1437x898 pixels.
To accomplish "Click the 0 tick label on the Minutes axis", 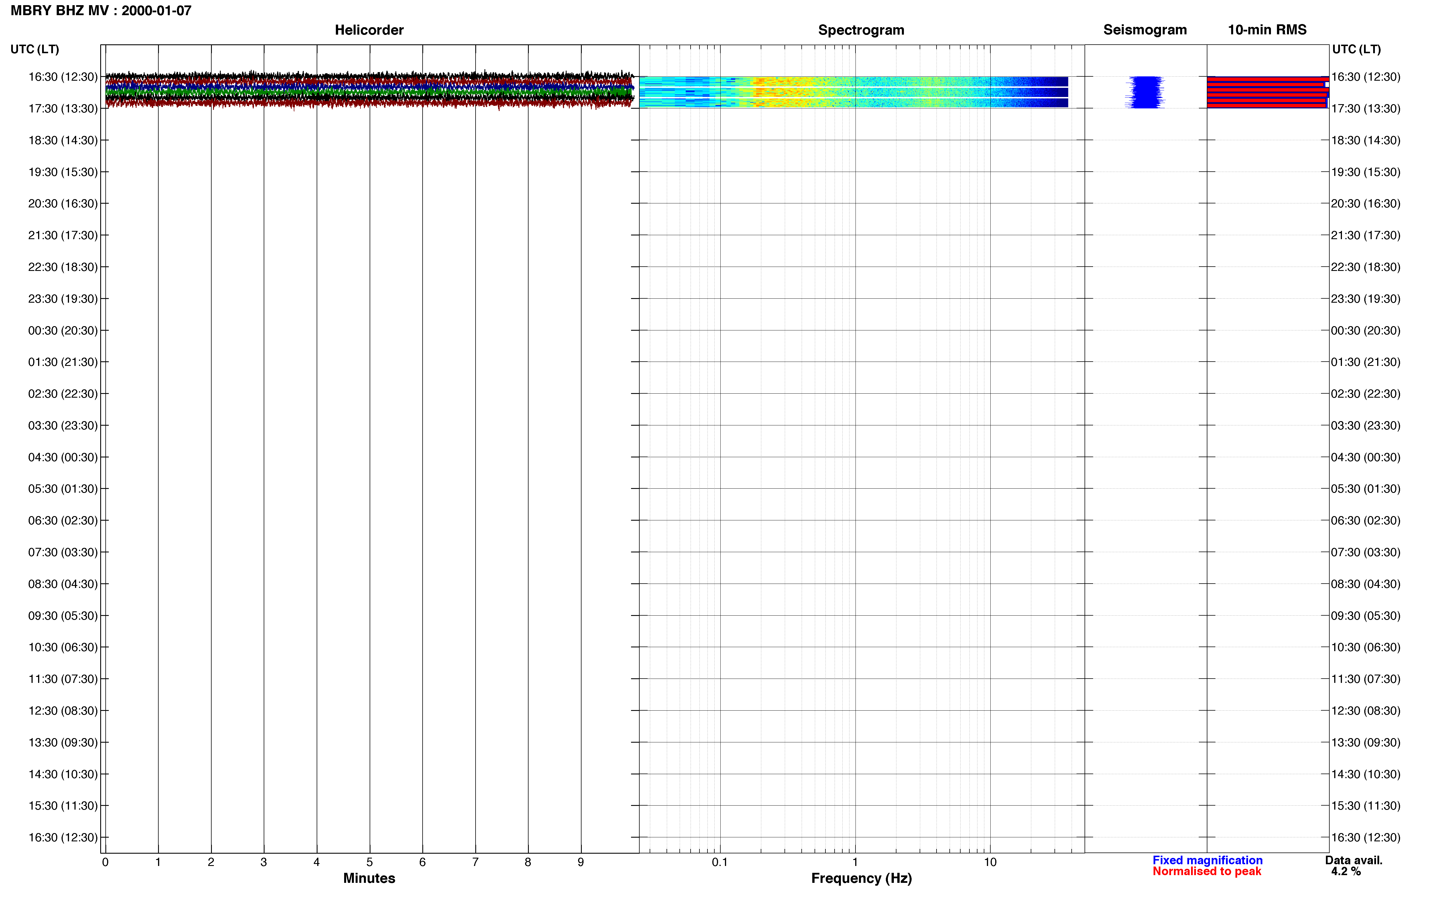I will point(105,862).
